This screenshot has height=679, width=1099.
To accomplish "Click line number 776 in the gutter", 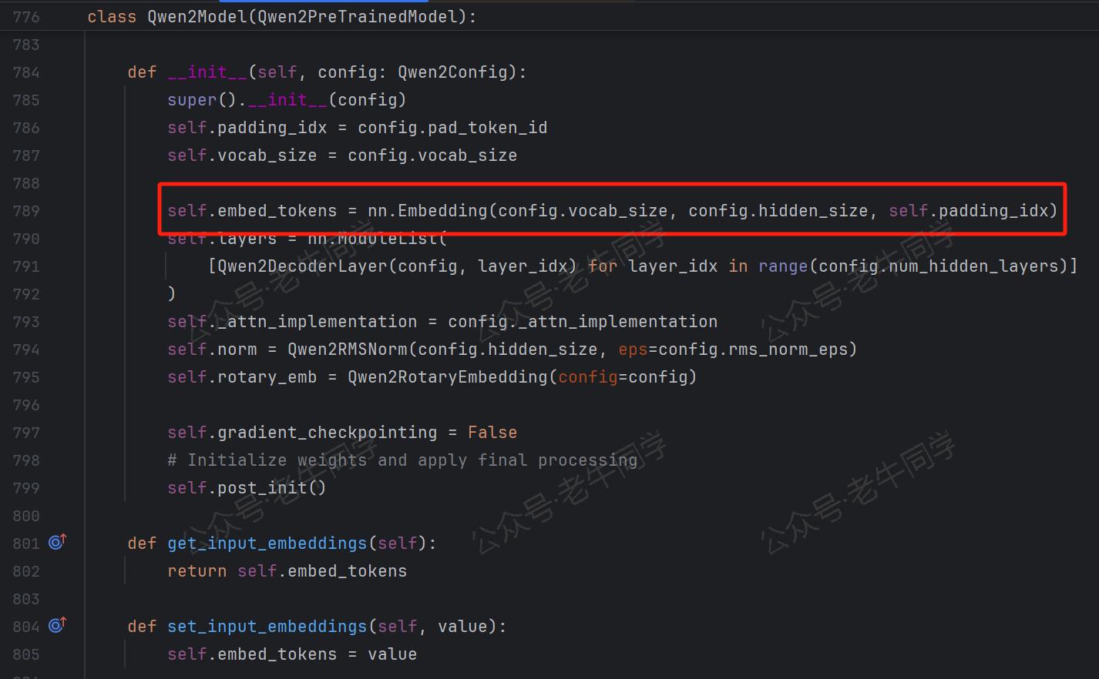I will (x=26, y=17).
